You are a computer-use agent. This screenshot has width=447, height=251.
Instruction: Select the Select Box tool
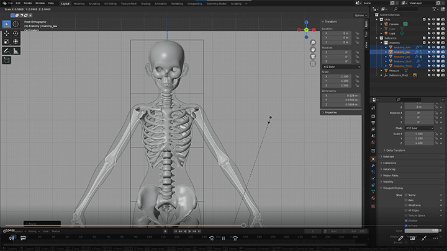[7, 24]
